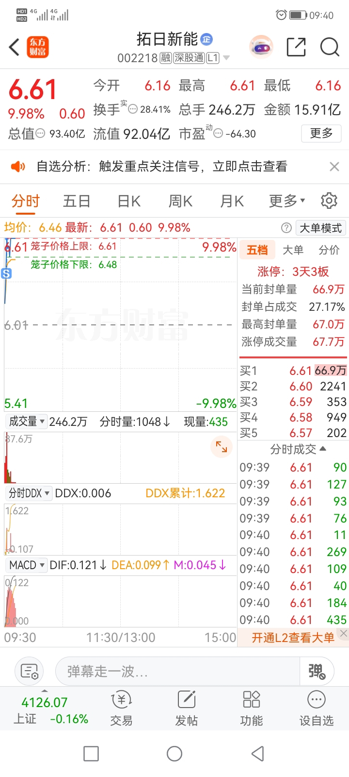Image resolution: width=349 pixels, height=777 pixels.
Task: Tap the alarm clock status icon
Action: point(281,15)
